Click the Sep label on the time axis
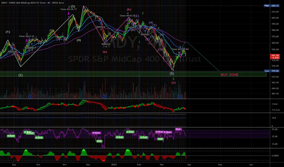The image size is (284, 167). [14, 165]
